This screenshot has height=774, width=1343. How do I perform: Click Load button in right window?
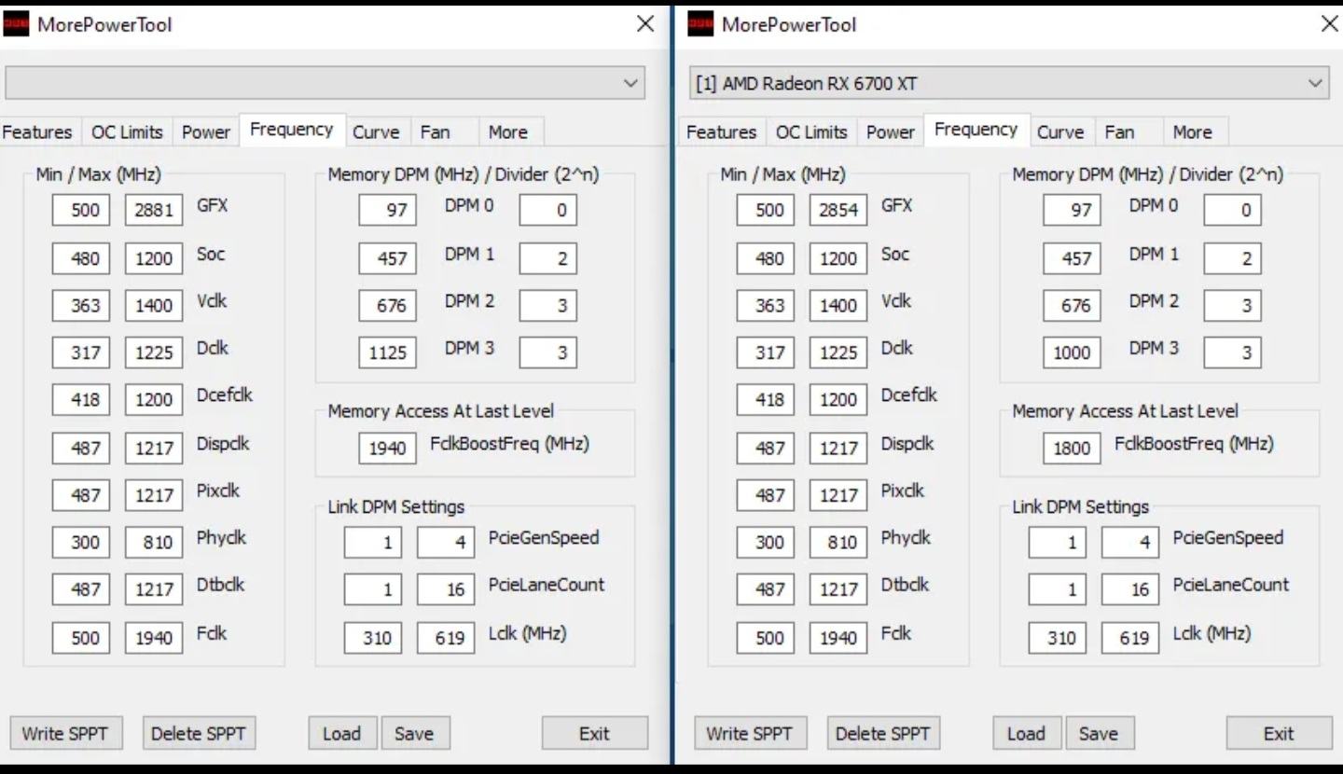click(x=1027, y=734)
